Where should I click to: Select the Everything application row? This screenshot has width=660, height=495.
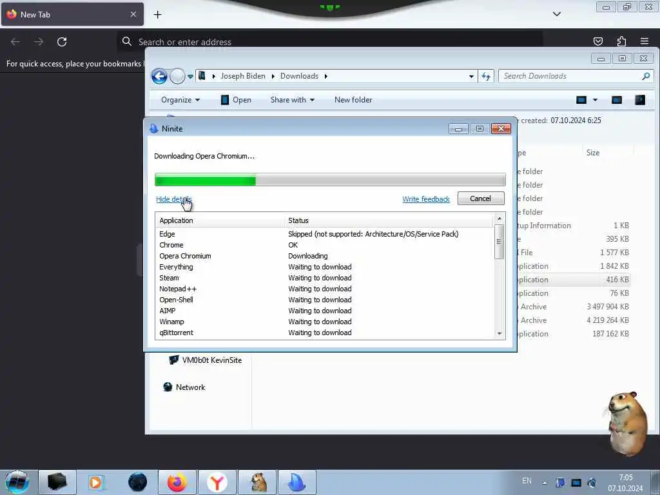click(x=324, y=267)
